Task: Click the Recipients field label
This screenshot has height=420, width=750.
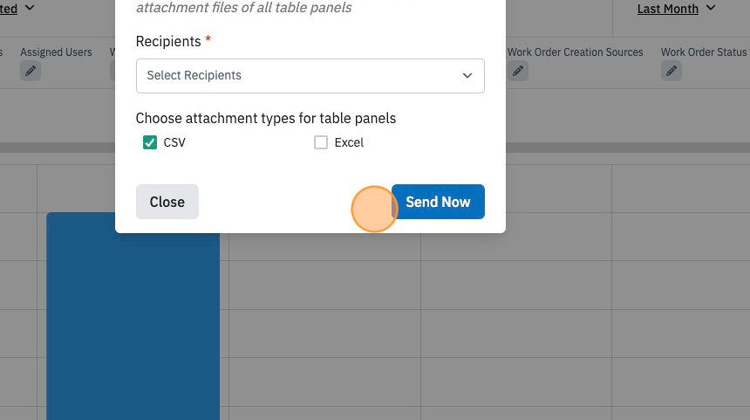Action: pyautogui.click(x=168, y=42)
